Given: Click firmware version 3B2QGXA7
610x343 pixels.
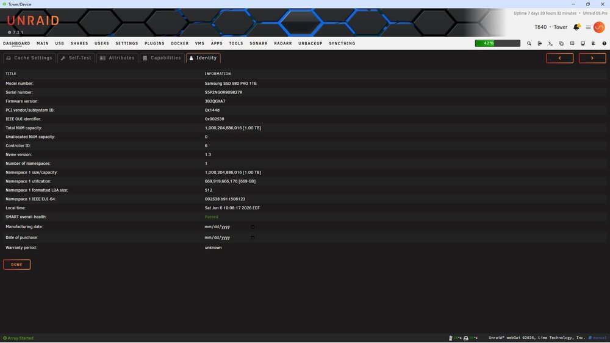Looking at the screenshot, I should [x=215, y=101].
